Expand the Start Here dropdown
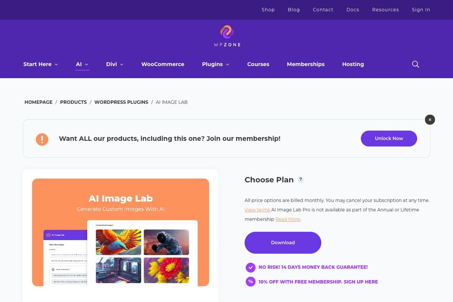 pos(41,64)
